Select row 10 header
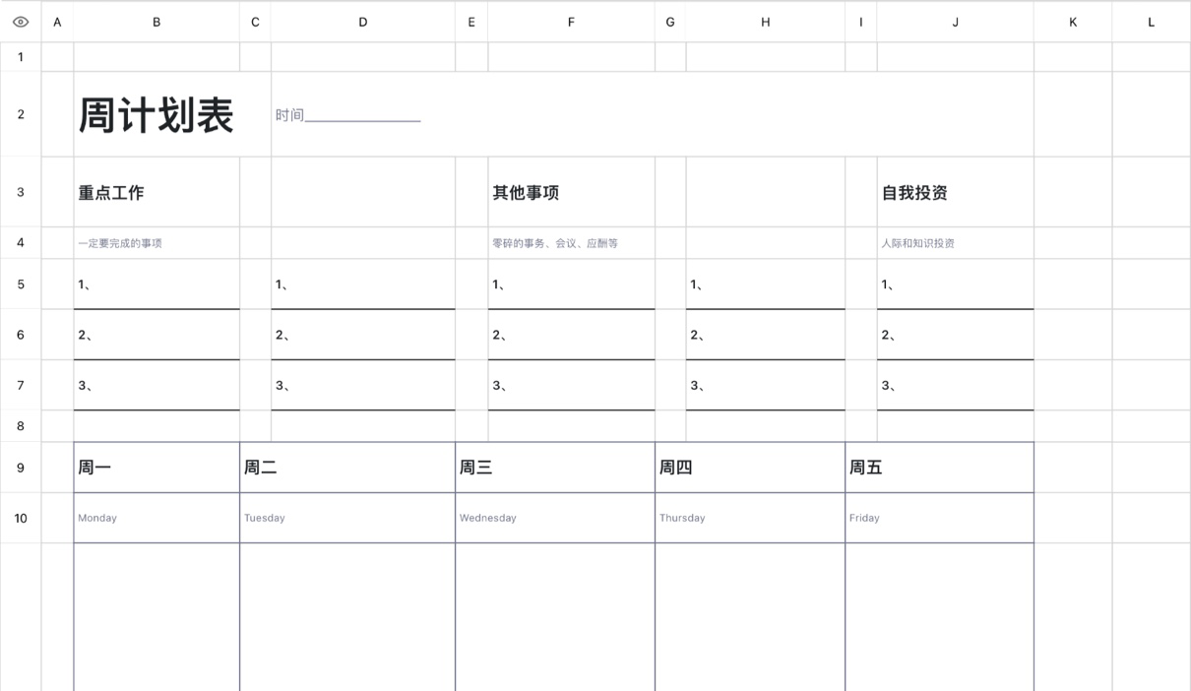The height and width of the screenshot is (691, 1191). pos(21,518)
